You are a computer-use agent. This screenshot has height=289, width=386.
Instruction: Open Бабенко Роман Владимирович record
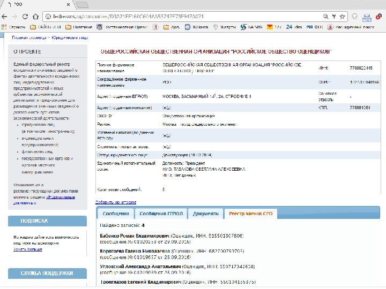click(x=135, y=236)
